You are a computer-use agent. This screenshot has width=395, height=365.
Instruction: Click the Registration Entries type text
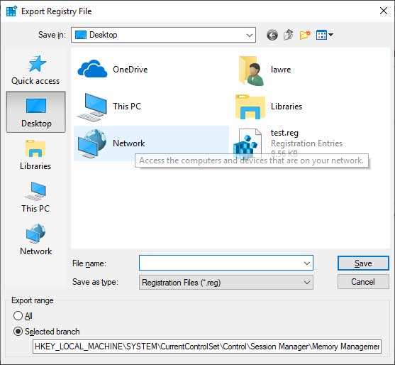[306, 143]
